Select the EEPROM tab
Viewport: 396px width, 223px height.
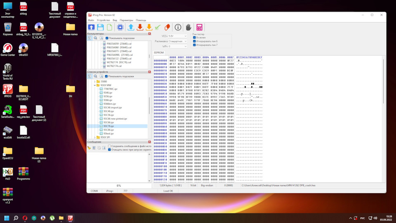[159, 52]
